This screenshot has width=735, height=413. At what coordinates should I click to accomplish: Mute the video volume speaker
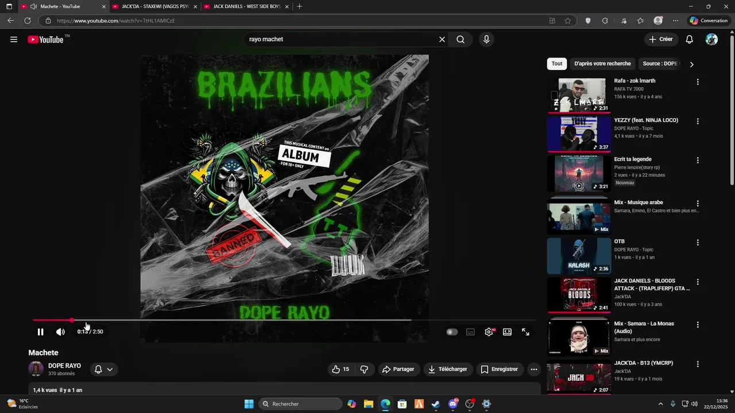(x=60, y=332)
